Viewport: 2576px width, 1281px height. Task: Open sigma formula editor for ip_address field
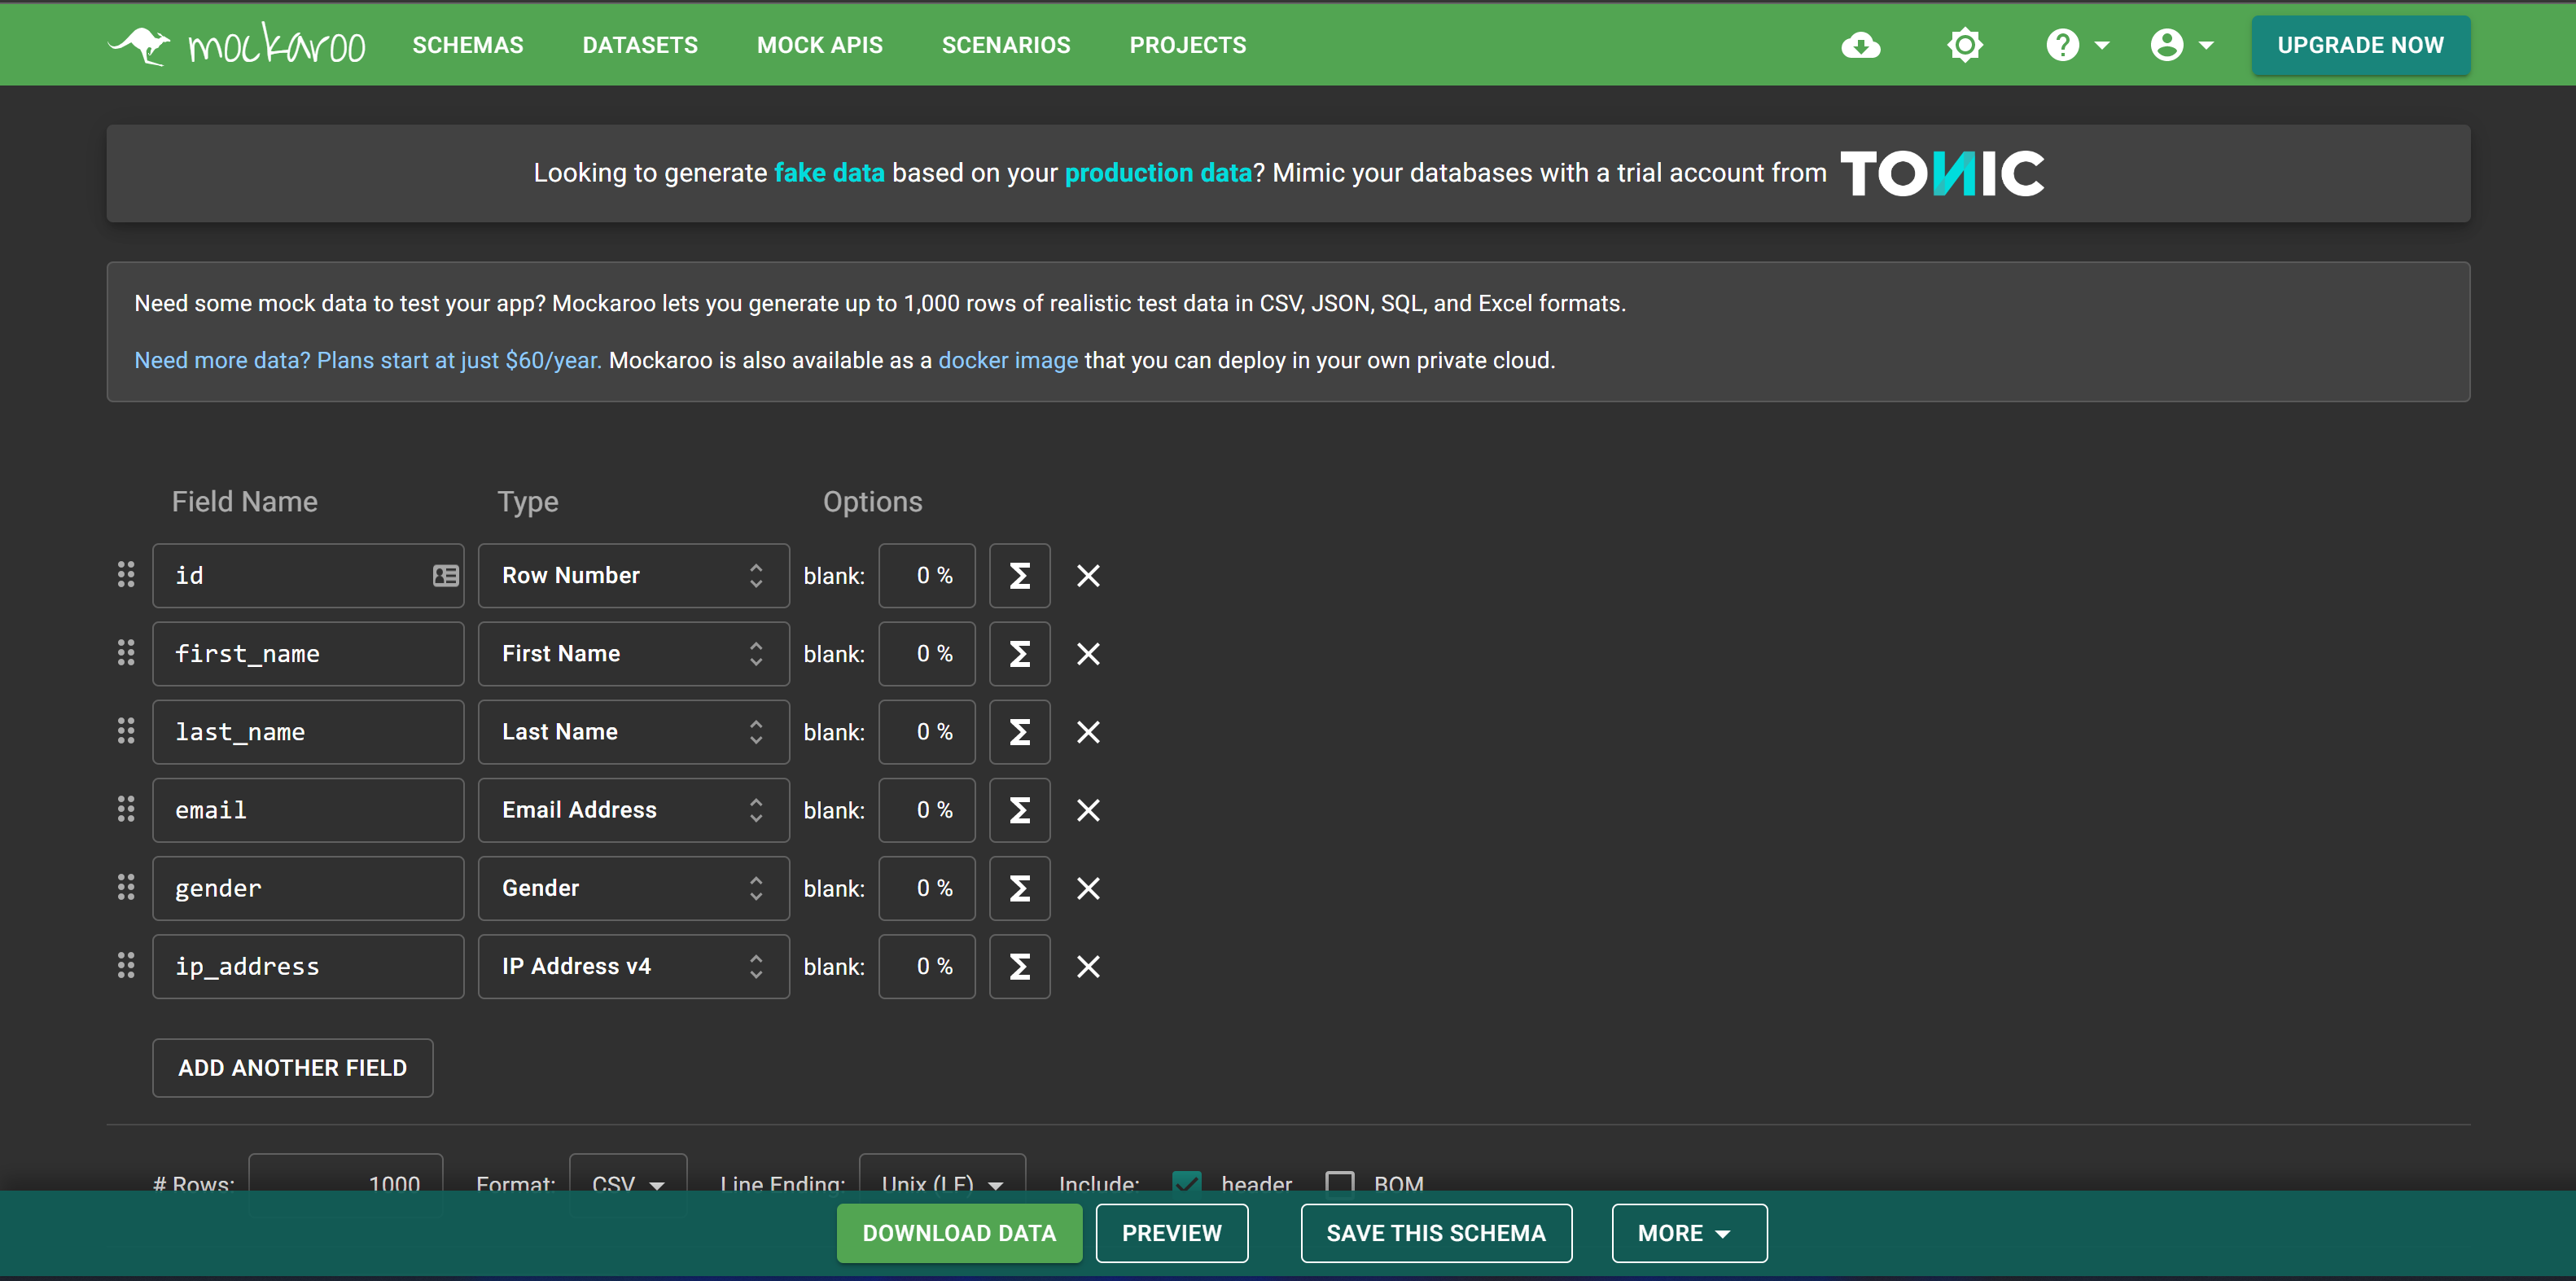1019,966
